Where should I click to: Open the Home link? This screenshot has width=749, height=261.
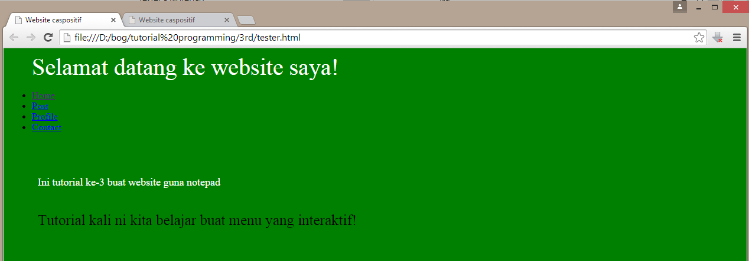pyautogui.click(x=43, y=95)
